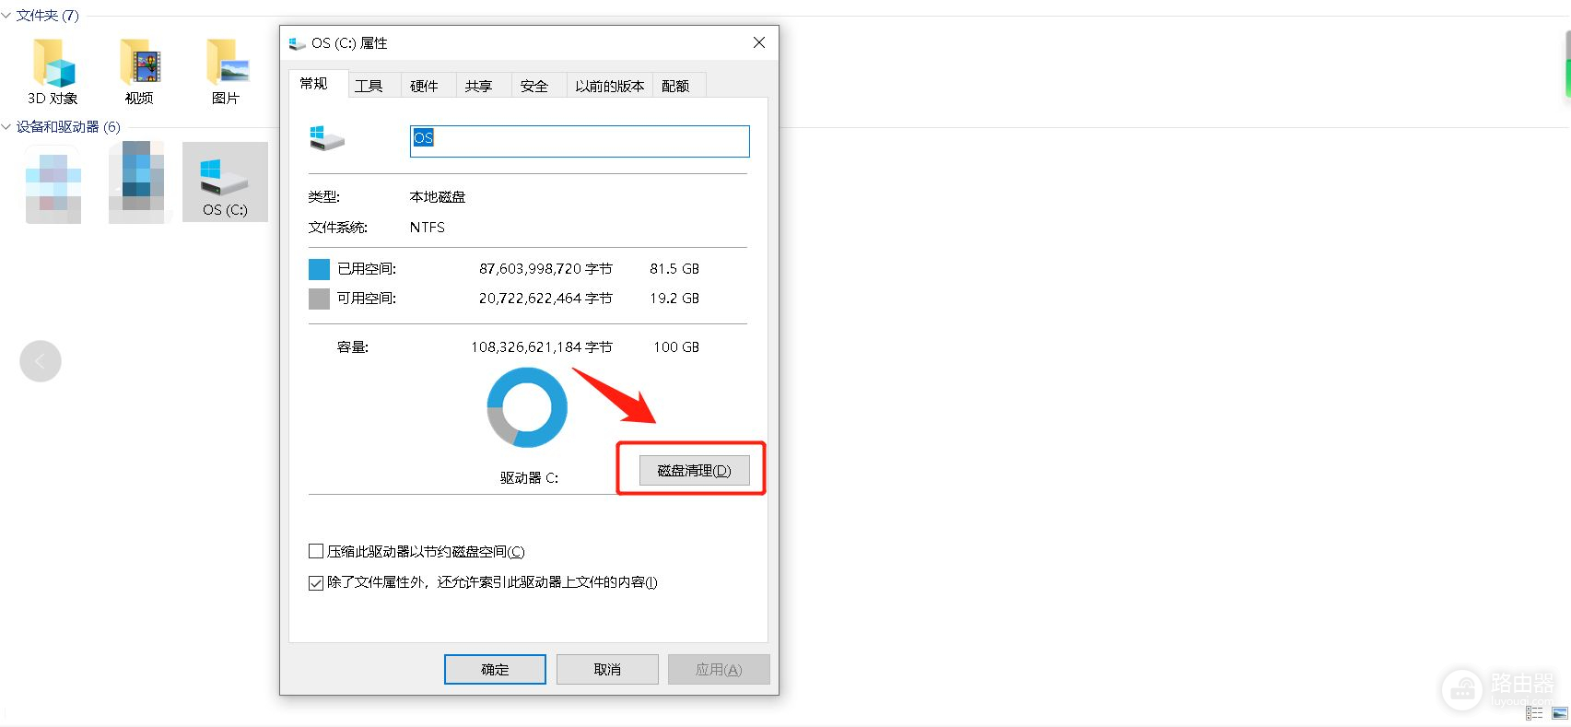The width and height of the screenshot is (1571, 727).
Task: Open the 工具 tab
Action: (369, 86)
